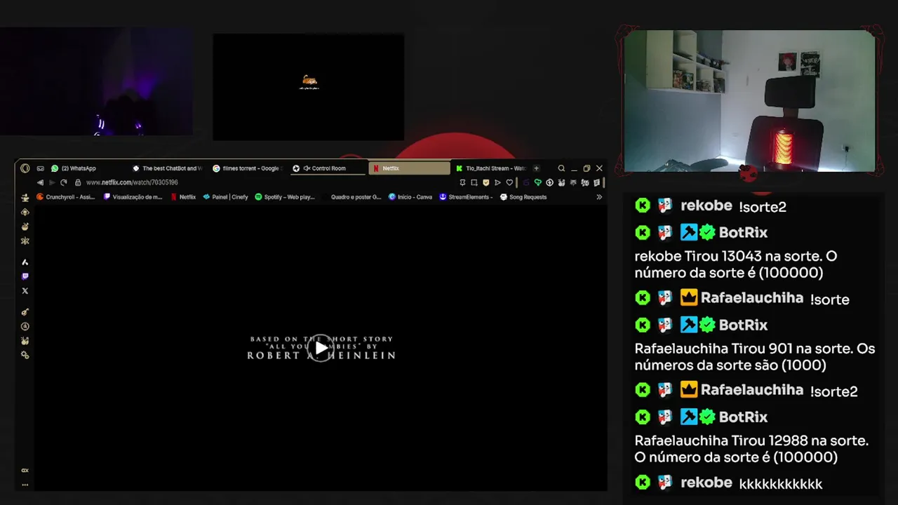Select the Netflix tab

(x=409, y=168)
